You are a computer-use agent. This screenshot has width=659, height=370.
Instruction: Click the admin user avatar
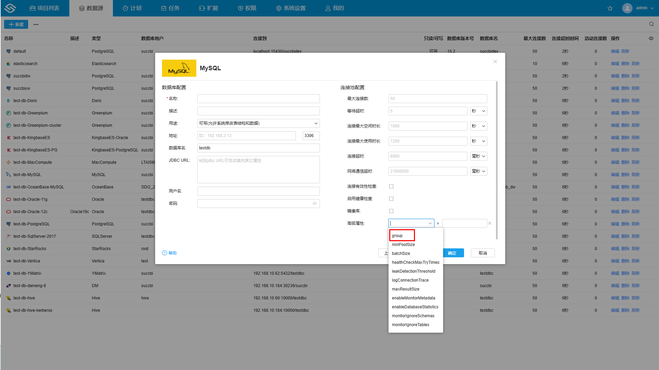point(627,8)
